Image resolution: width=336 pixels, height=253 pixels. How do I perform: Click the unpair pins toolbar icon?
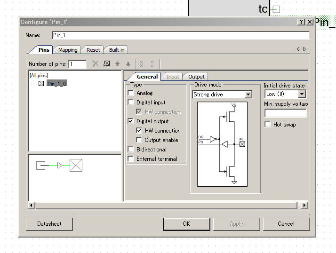click(152, 63)
